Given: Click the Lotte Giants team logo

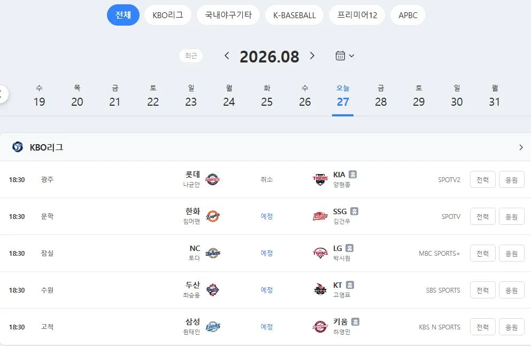Looking at the screenshot, I should (213, 179).
